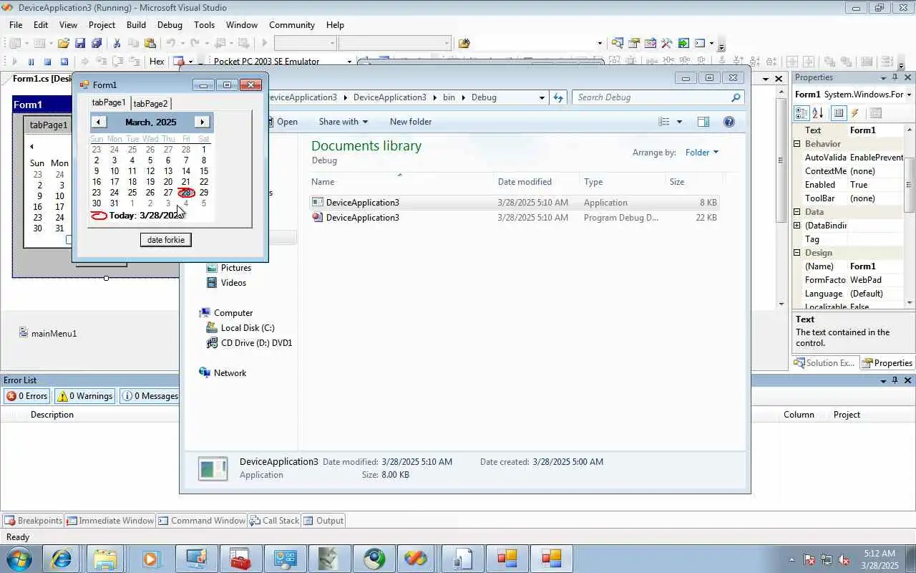Viewport: 916px width, 573px height.
Task: Click Open in Explorer toolbar
Action: coord(286,122)
